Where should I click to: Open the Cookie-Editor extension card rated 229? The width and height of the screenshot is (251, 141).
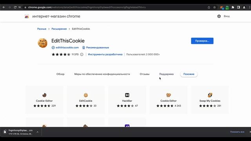click(x=44, y=100)
